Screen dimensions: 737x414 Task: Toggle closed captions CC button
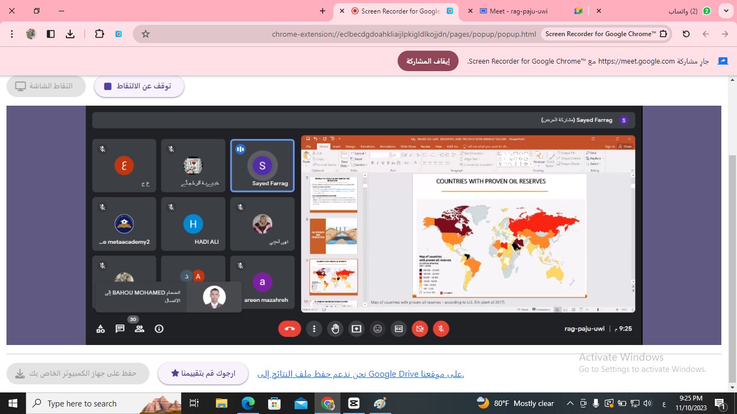pyautogui.click(x=399, y=329)
